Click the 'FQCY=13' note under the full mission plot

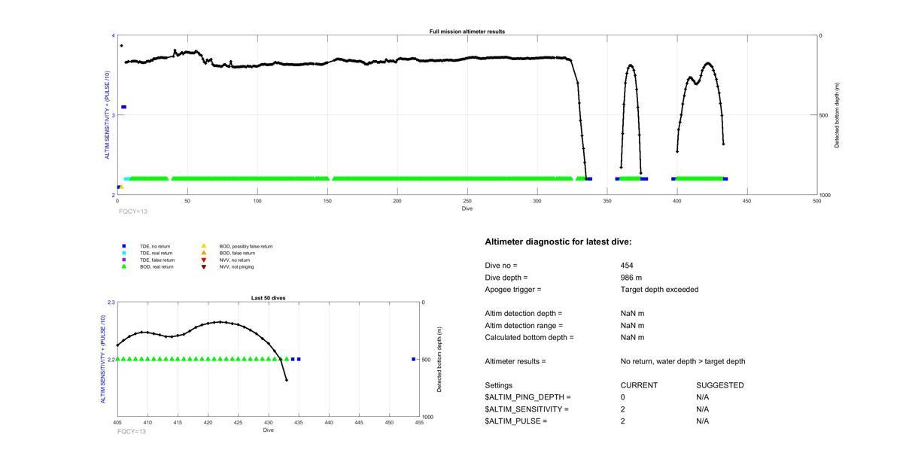pos(133,212)
